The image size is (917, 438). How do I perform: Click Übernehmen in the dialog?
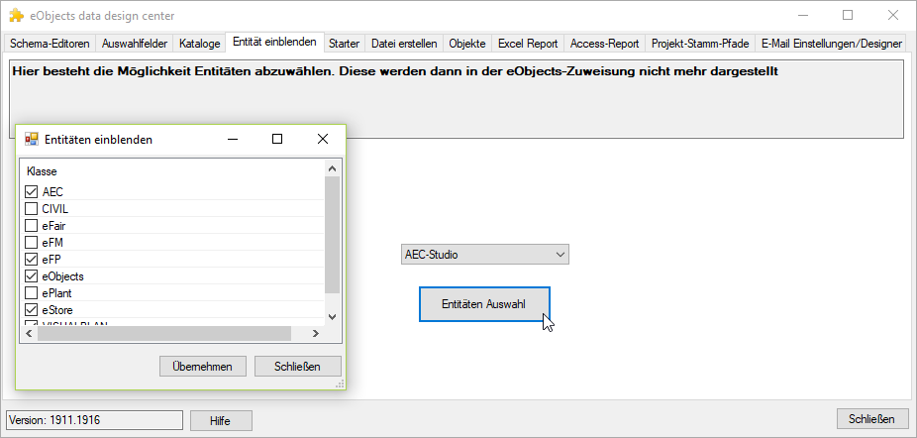pos(202,367)
